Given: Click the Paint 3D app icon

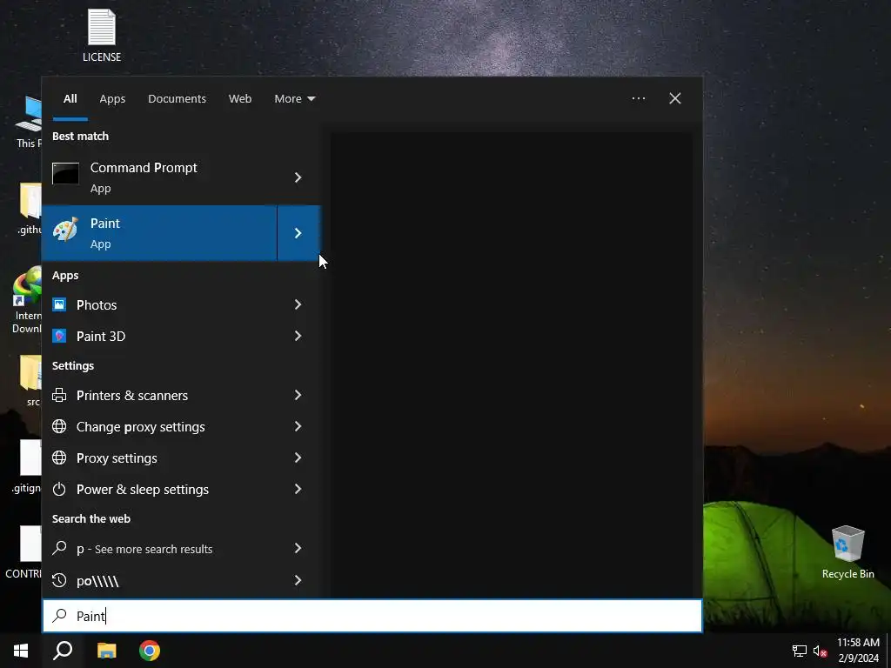Looking at the screenshot, I should click(x=59, y=336).
